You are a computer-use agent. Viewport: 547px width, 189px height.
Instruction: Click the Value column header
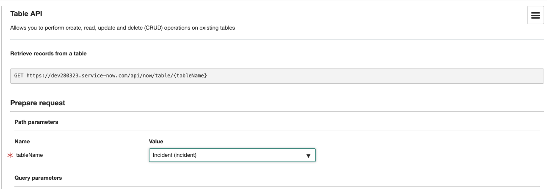(156, 141)
